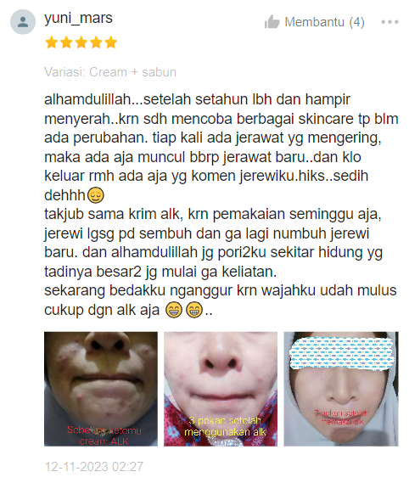This screenshot has width=409, height=483.
Task: Select the third rating star
Action: click(x=81, y=42)
